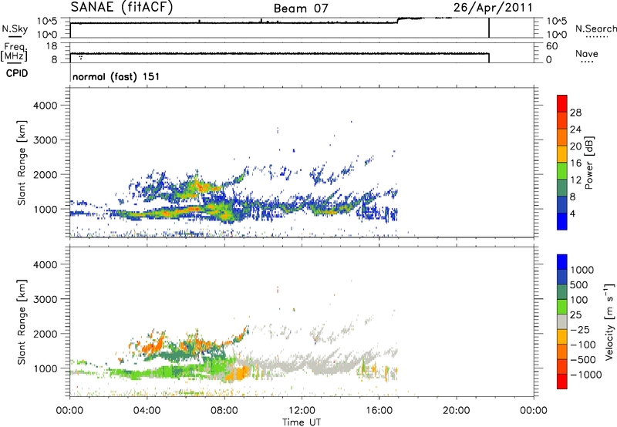The image size is (617, 427).
Task: Click the 4000 tick on power panel
Action: pyautogui.click(x=45, y=106)
